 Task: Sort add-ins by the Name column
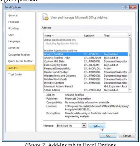[64, 36]
